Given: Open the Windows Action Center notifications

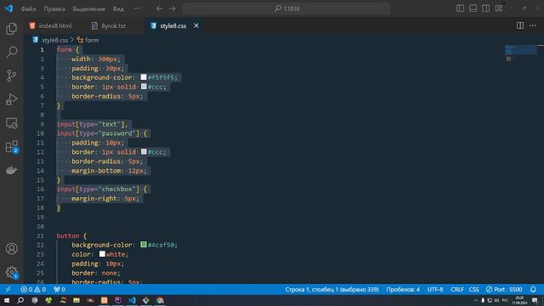Looking at the screenshot, I should [x=535, y=300].
